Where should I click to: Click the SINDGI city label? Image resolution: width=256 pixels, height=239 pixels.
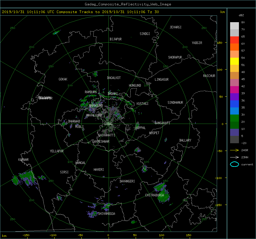click(x=145, y=34)
